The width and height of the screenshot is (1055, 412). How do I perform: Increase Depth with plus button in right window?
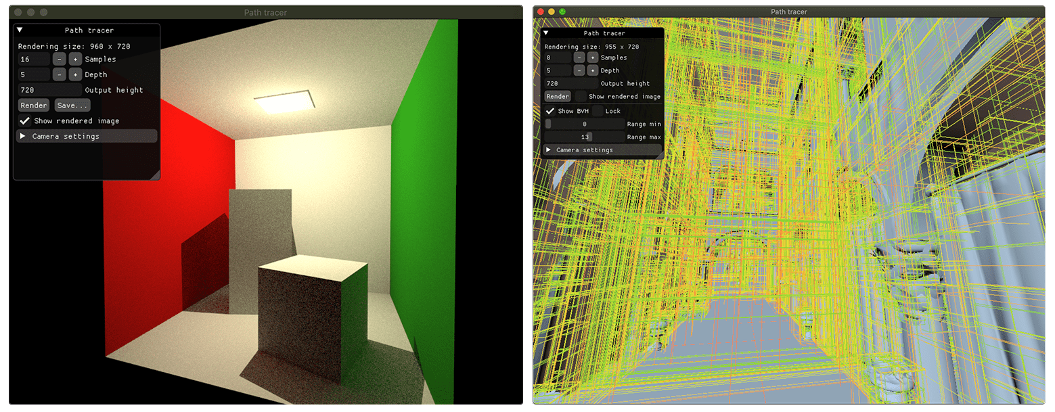[593, 70]
